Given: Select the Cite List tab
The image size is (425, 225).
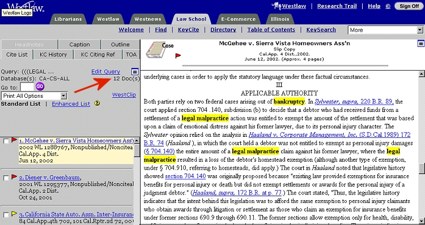Looking at the screenshot, I should click(x=17, y=54).
